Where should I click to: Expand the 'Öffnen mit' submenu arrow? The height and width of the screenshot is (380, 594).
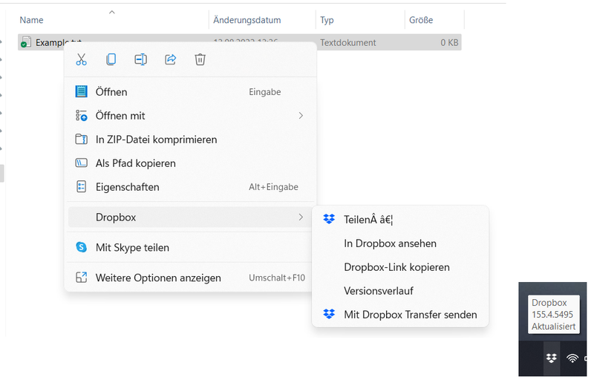[x=301, y=116]
